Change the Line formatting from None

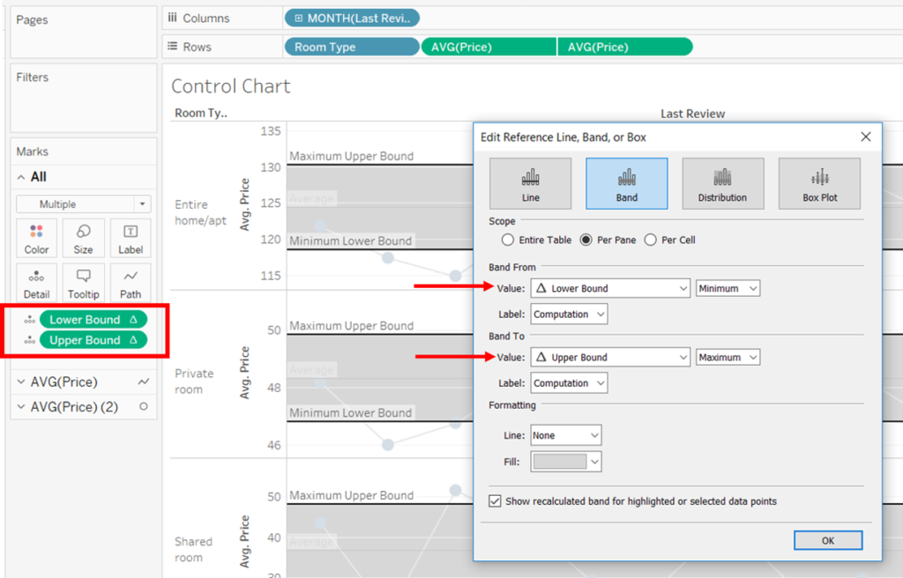coord(565,435)
